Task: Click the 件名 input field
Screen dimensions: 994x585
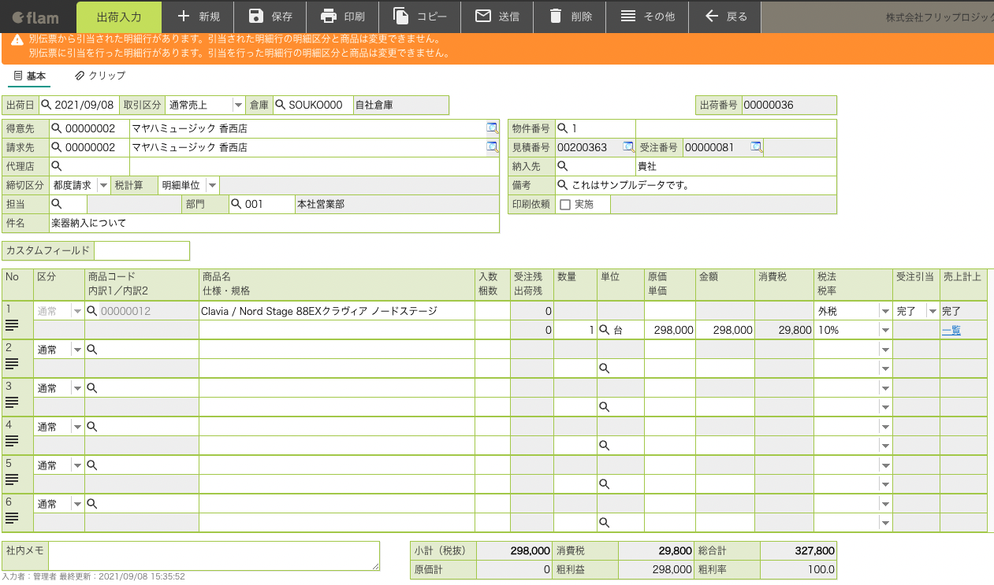Action: [x=274, y=223]
